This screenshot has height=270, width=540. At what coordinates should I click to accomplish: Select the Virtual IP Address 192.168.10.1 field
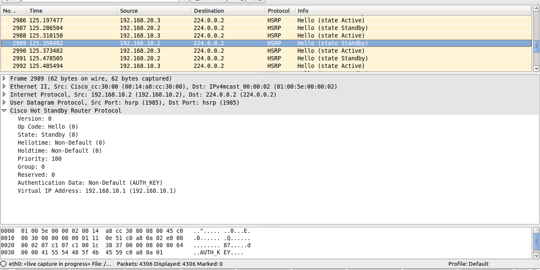(x=97, y=191)
